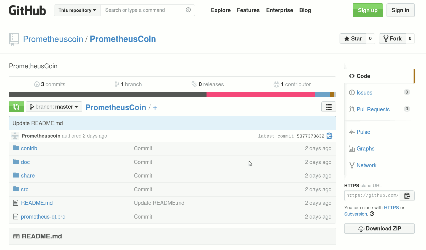Viewport: 426px width, 250px height.
Task: Open the bold PrometheusCoin repository title link
Action: tap(123, 39)
